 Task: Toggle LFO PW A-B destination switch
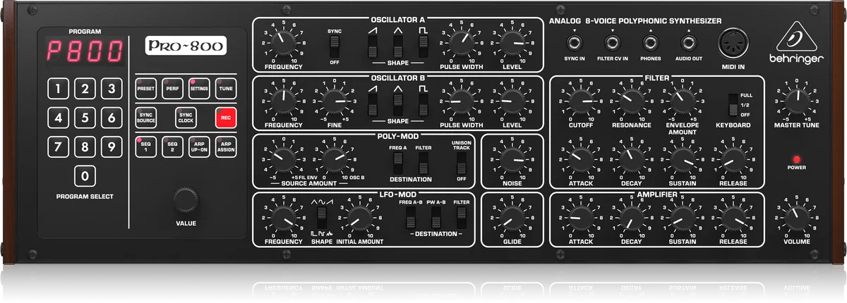click(x=435, y=219)
